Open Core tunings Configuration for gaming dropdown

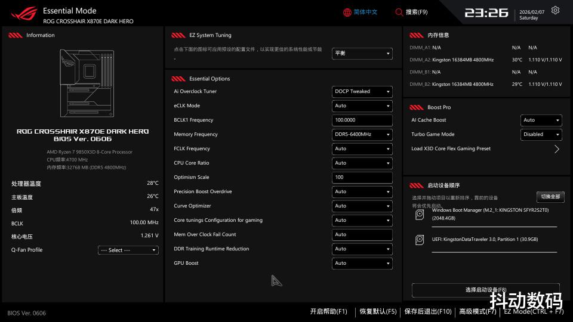coord(362,220)
